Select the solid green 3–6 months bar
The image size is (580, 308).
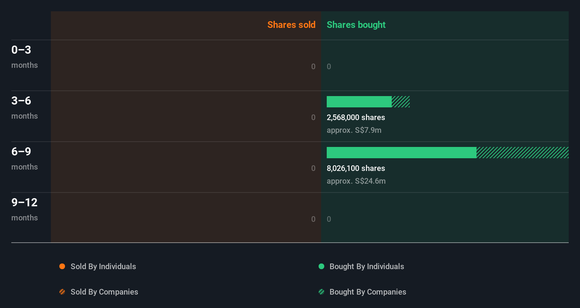pos(359,102)
